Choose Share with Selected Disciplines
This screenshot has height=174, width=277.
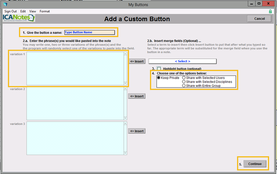click(184, 82)
